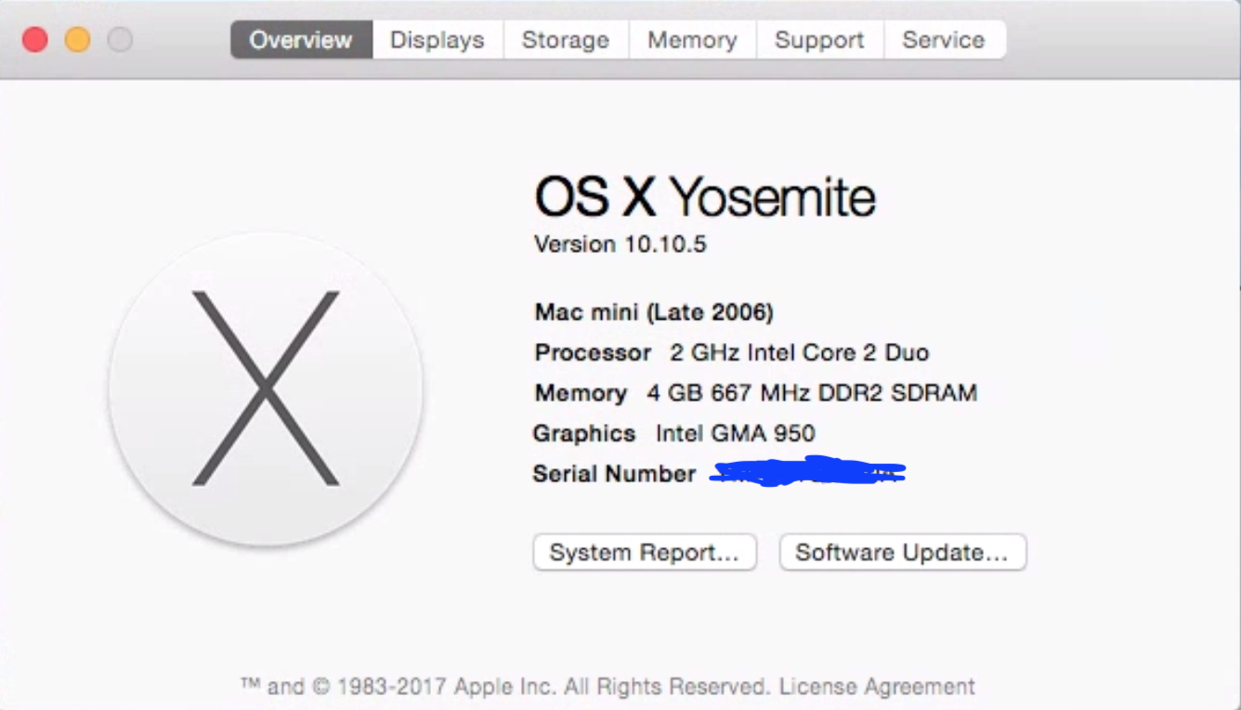Open System Report
The image size is (1241, 710).
coord(644,552)
